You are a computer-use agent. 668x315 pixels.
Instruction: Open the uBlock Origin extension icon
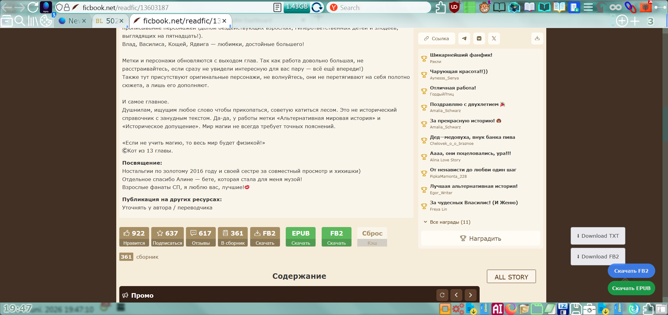tap(454, 7)
